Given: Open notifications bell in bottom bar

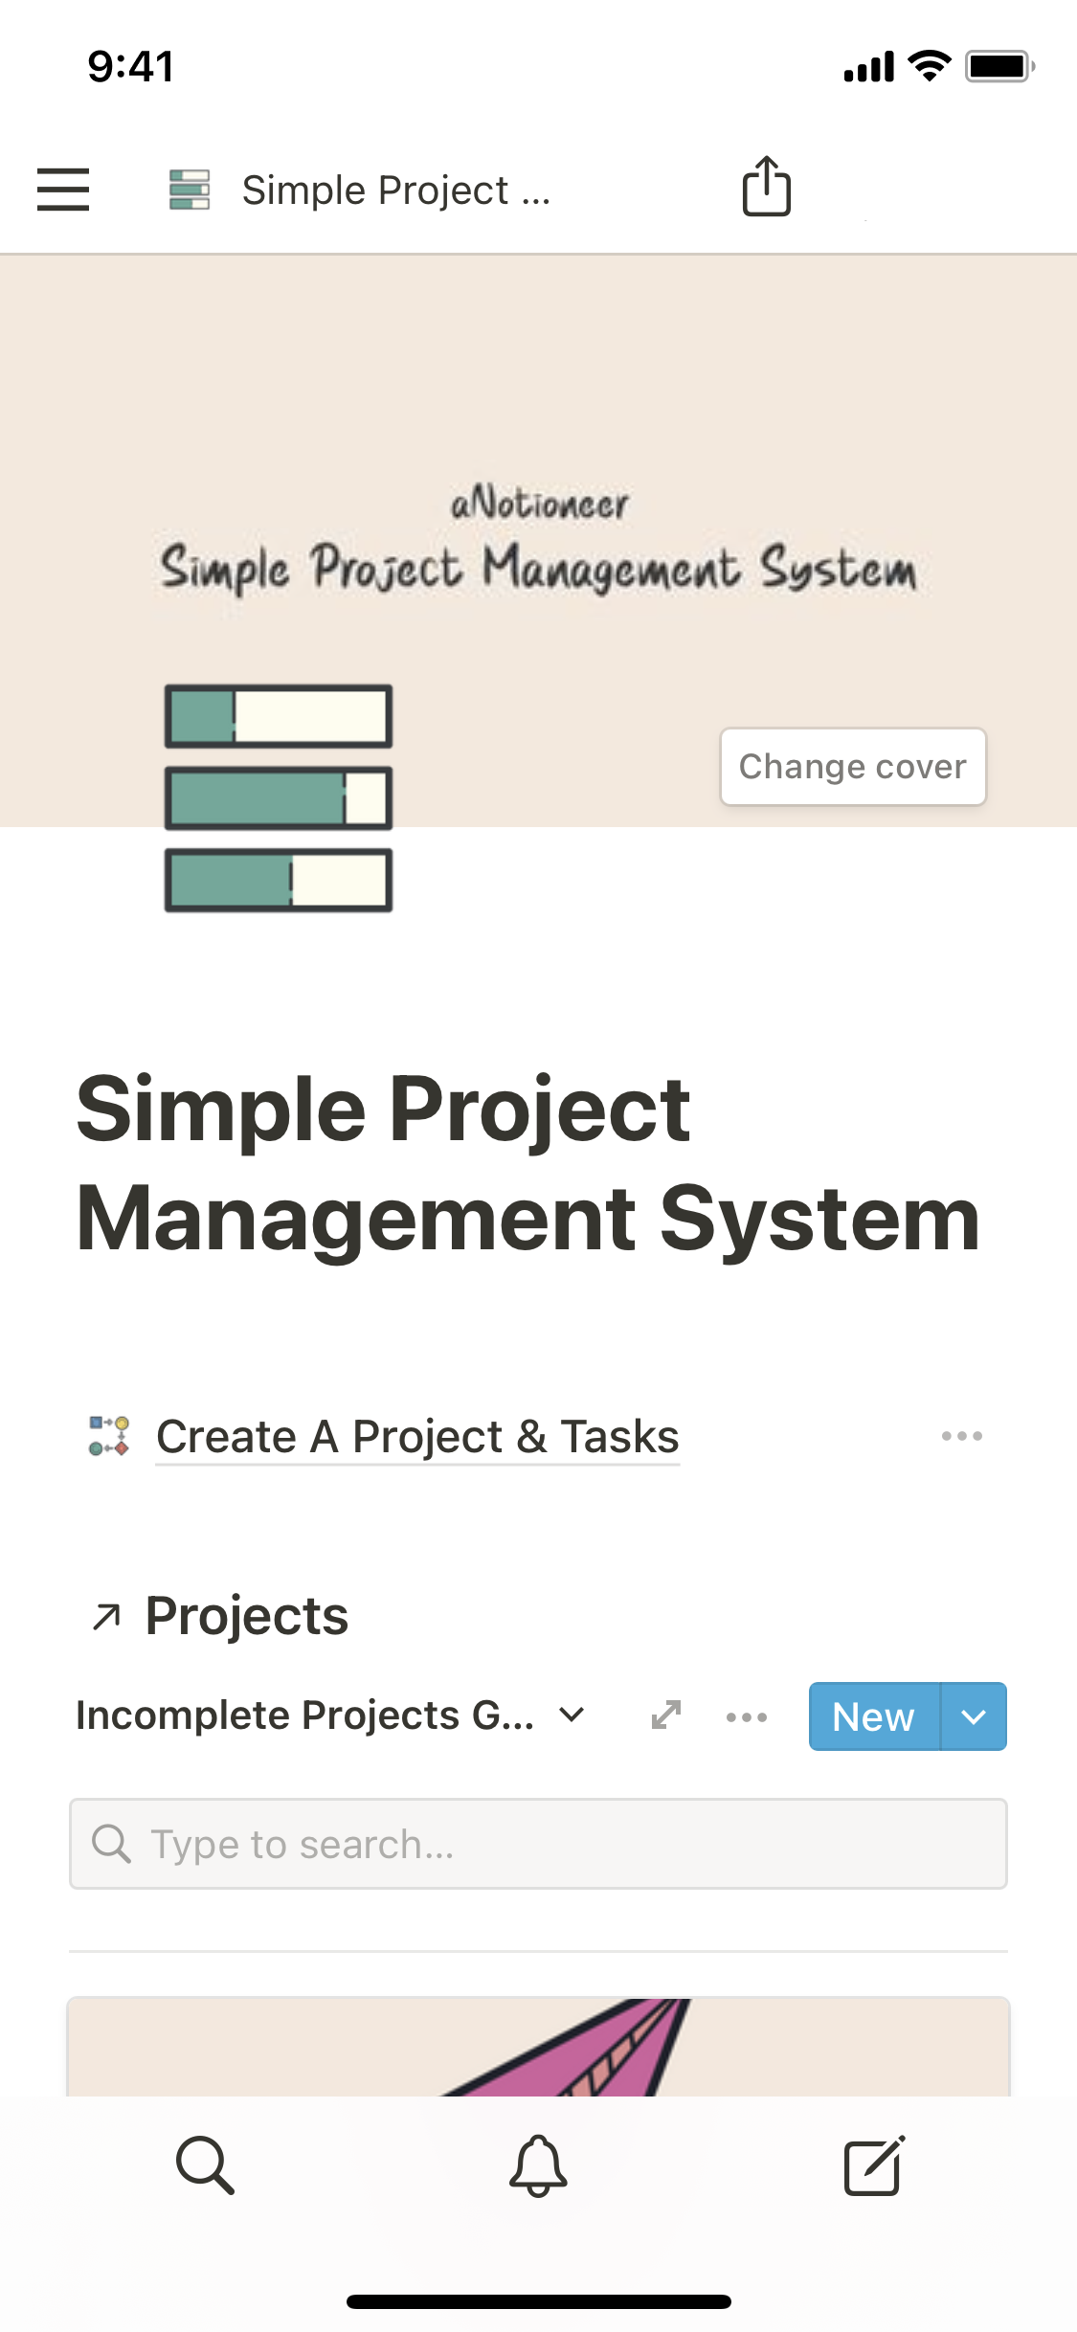Looking at the screenshot, I should [x=538, y=2165].
